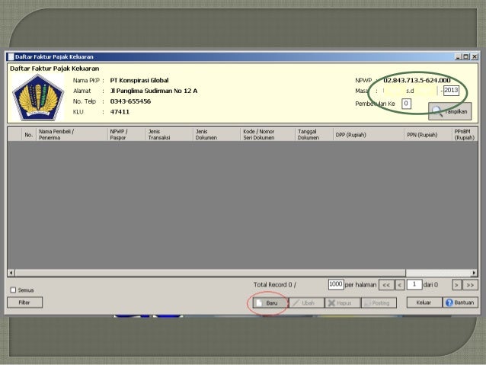
Task: Click the Baru new document button
Action: pyautogui.click(x=267, y=303)
